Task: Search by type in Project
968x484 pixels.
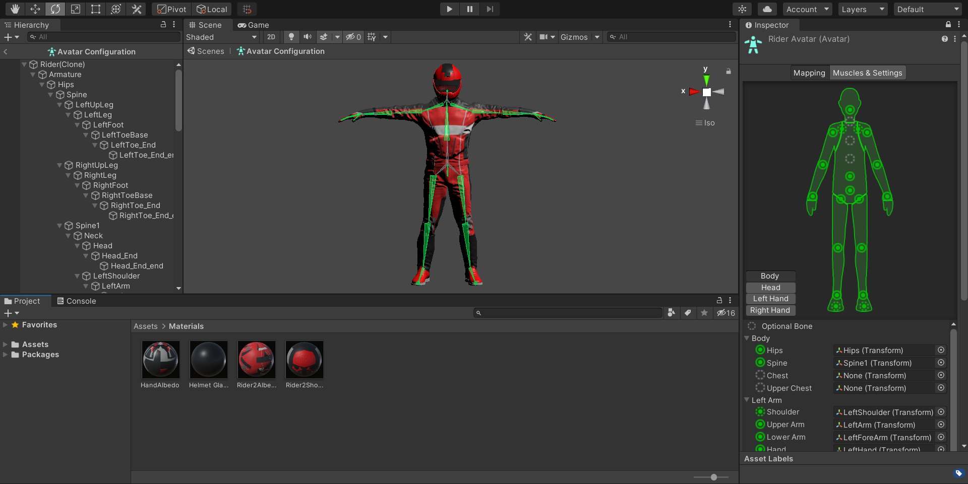Action: coord(671,313)
